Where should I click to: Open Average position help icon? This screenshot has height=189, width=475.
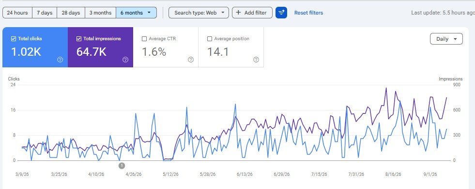[256, 60]
